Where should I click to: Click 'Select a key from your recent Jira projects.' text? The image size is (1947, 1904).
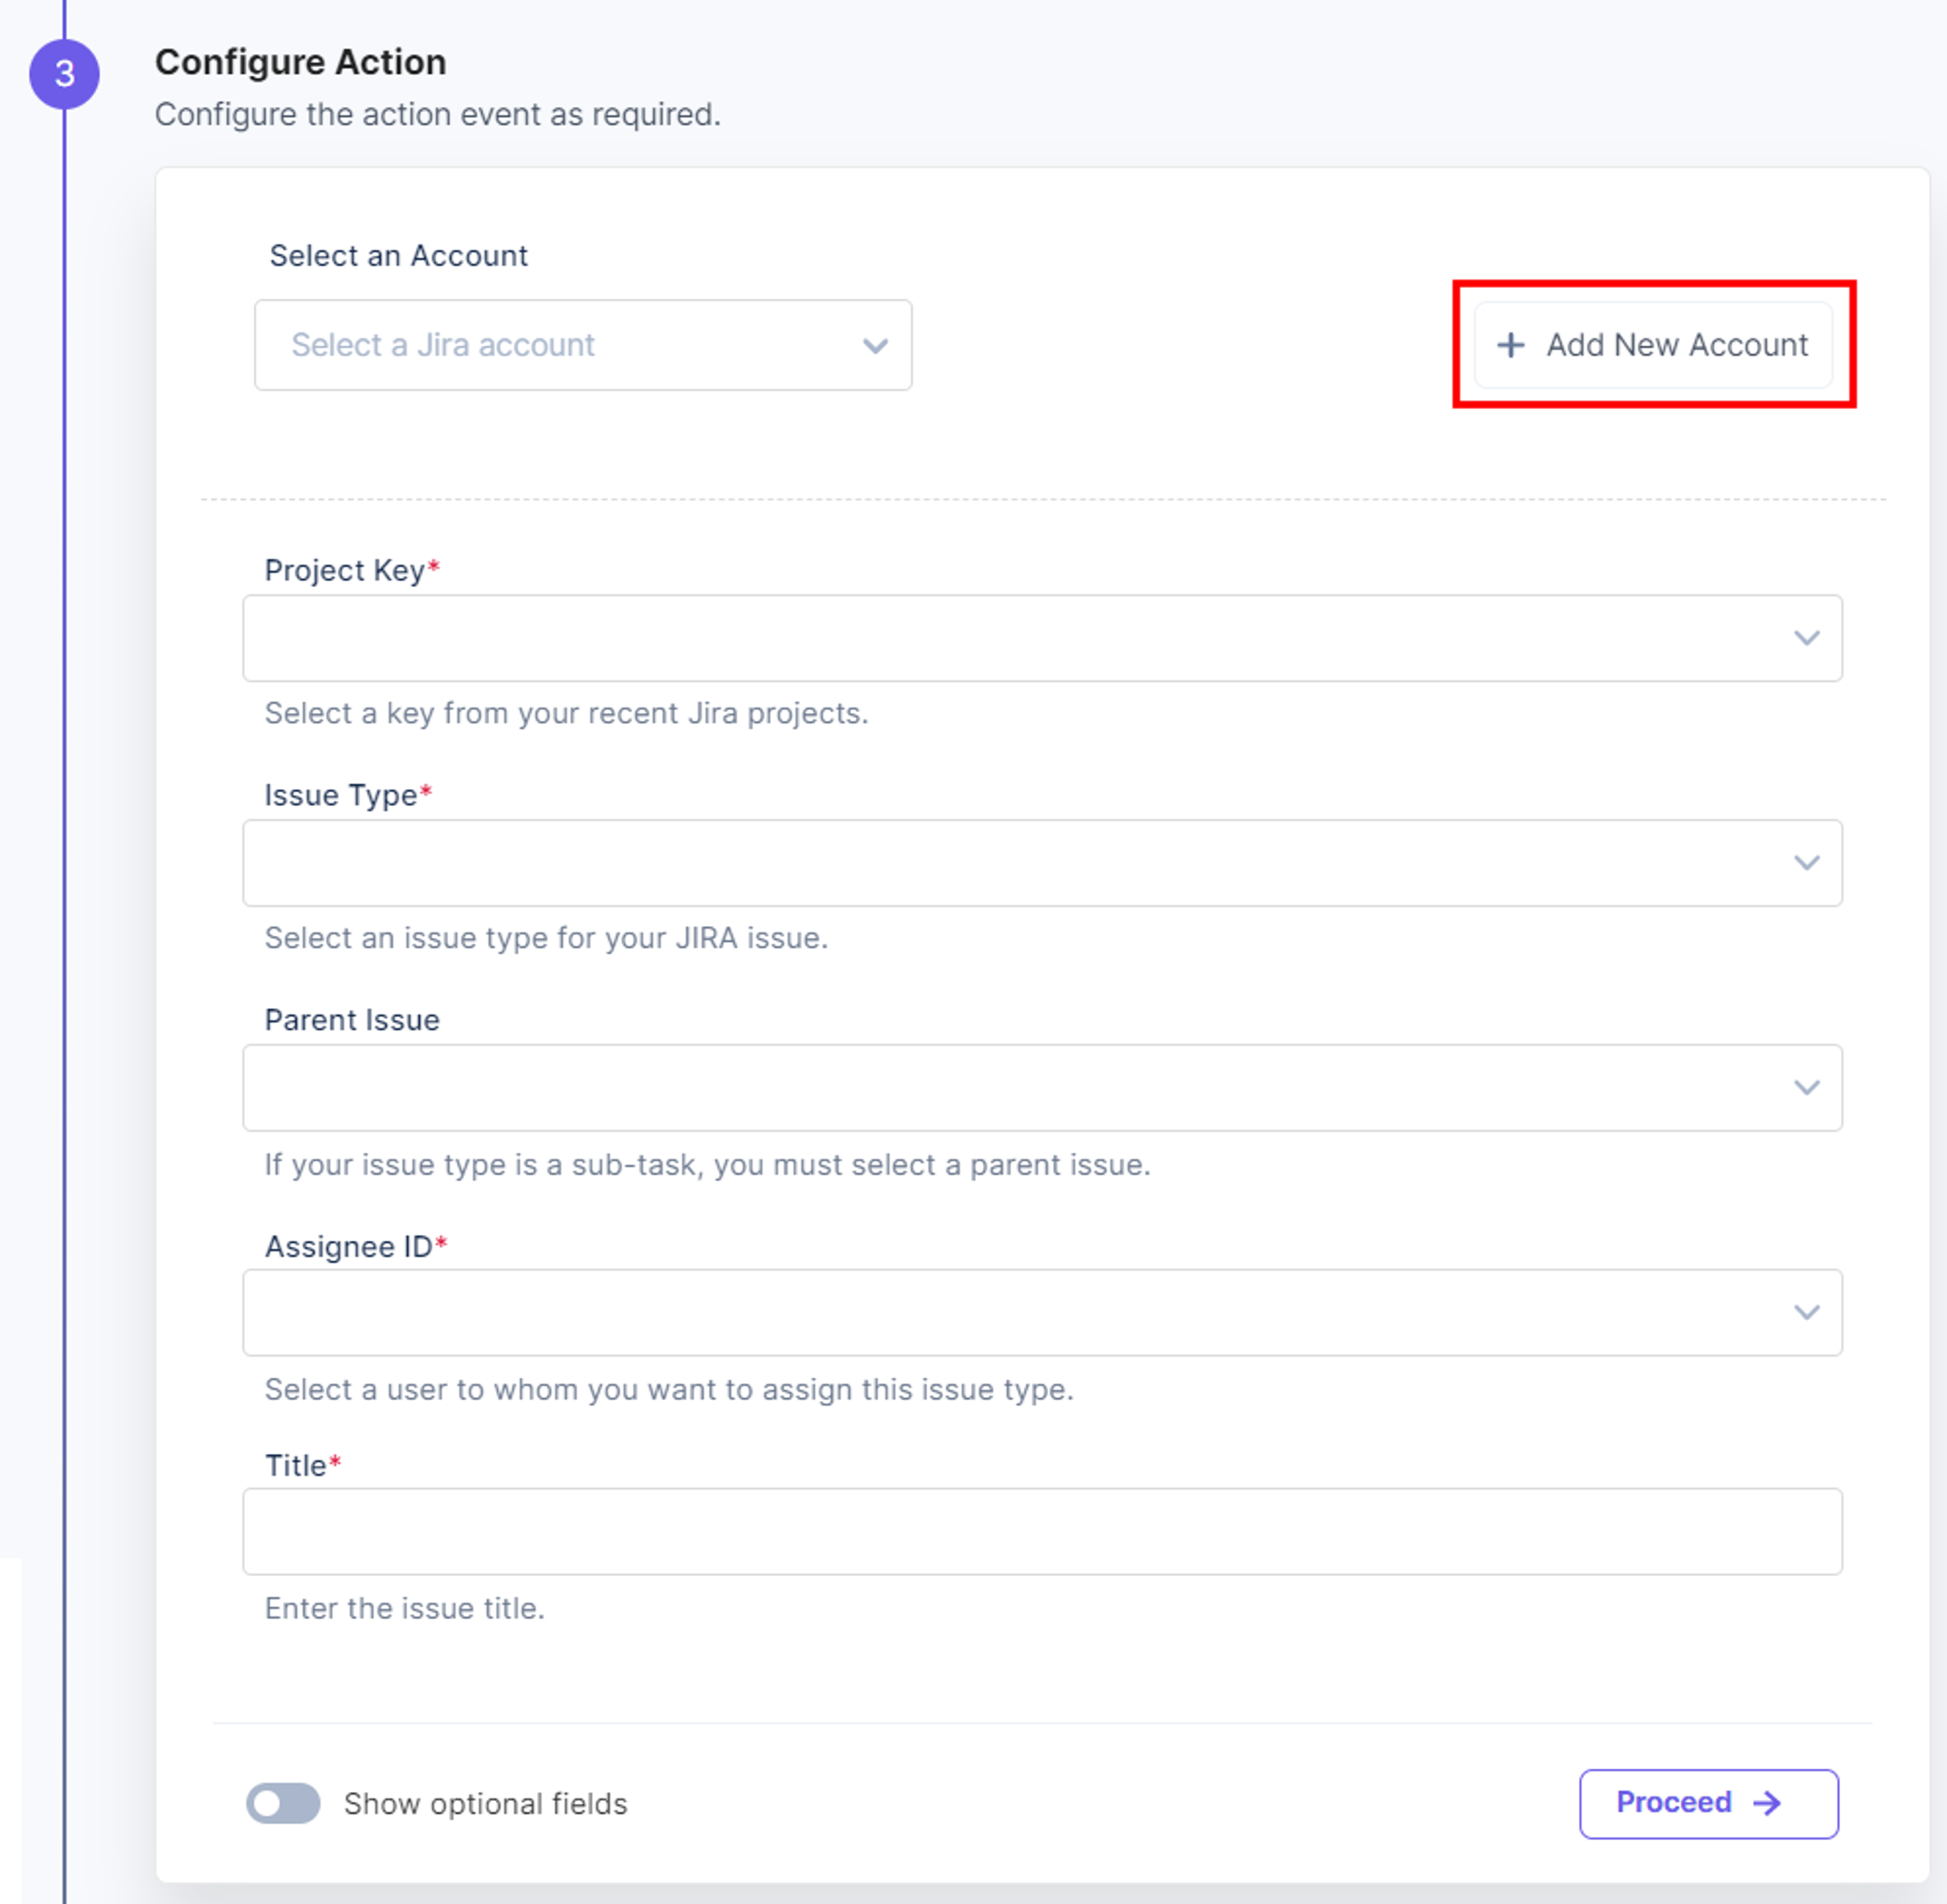(x=566, y=713)
